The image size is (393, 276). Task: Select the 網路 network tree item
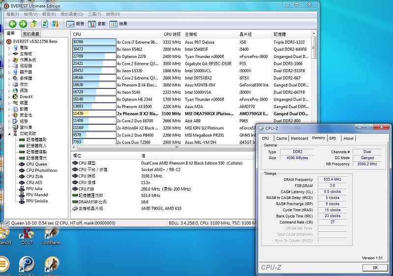tap(24, 90)
